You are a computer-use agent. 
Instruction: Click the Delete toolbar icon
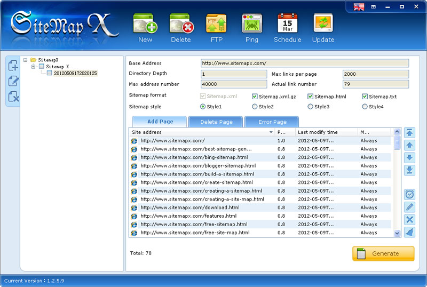(x=180, y=25)
